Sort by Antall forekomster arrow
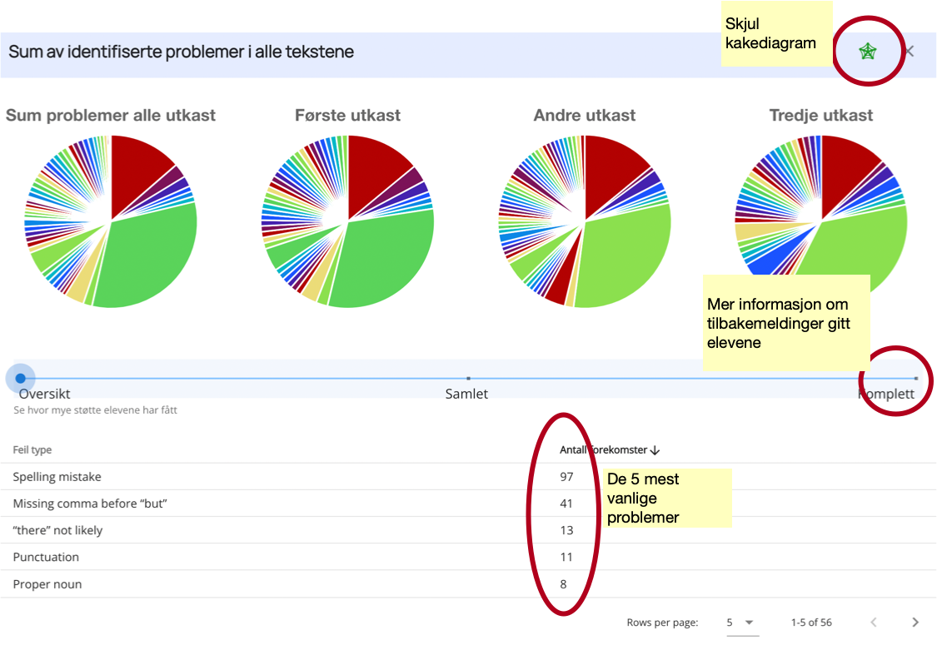Screen dimensions: 937x650 click(x=655, y=450)
